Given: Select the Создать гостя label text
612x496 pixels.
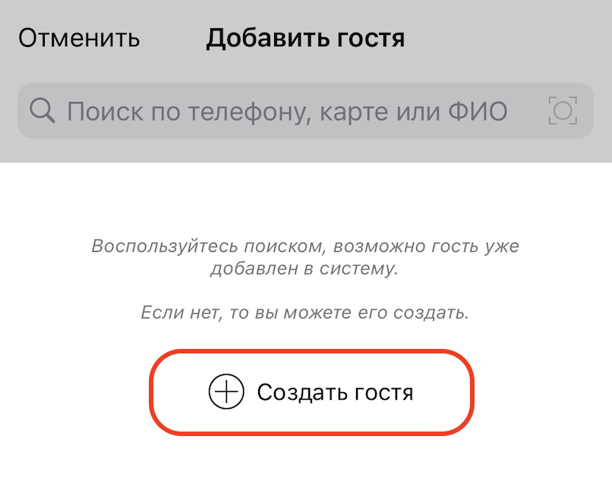Looking at the screenshot, I should click(x=335, y=392).
